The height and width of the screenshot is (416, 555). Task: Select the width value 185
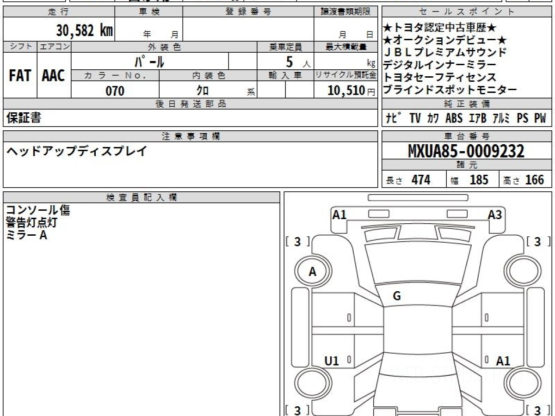click(x=479, y=180)
